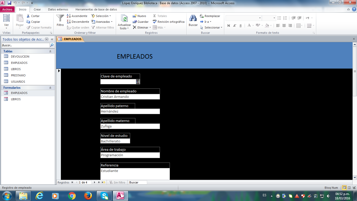Open the Archivo tab
357x201 pixels.
coord(7,9)
